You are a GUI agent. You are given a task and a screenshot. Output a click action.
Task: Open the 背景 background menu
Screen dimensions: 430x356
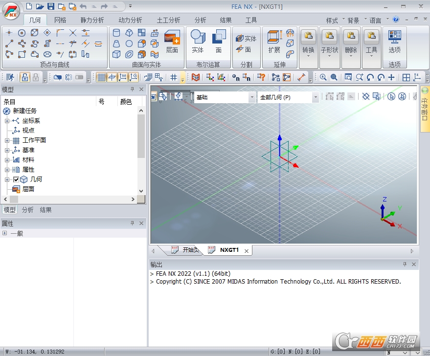[353, 21]
